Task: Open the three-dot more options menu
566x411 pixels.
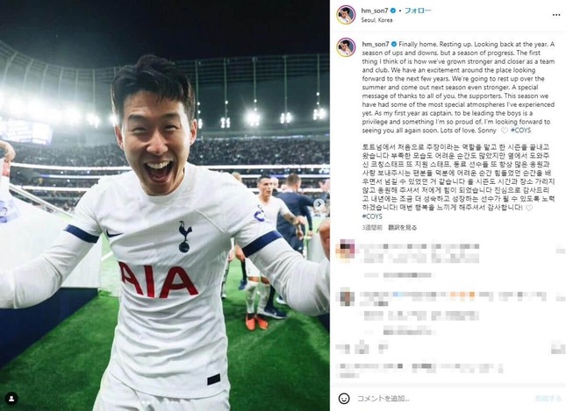Action: click(556, 15)
